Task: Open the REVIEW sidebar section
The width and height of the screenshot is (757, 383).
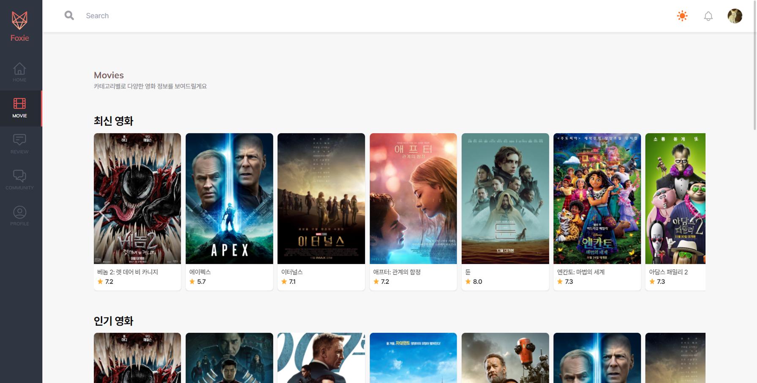Action: 19,144
